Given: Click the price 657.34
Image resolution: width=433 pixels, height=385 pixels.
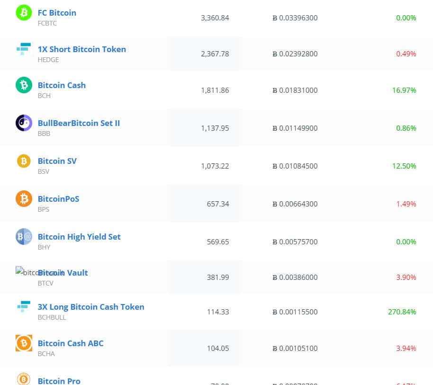Looking at the screenshot, I should click(x=218, y=204).
